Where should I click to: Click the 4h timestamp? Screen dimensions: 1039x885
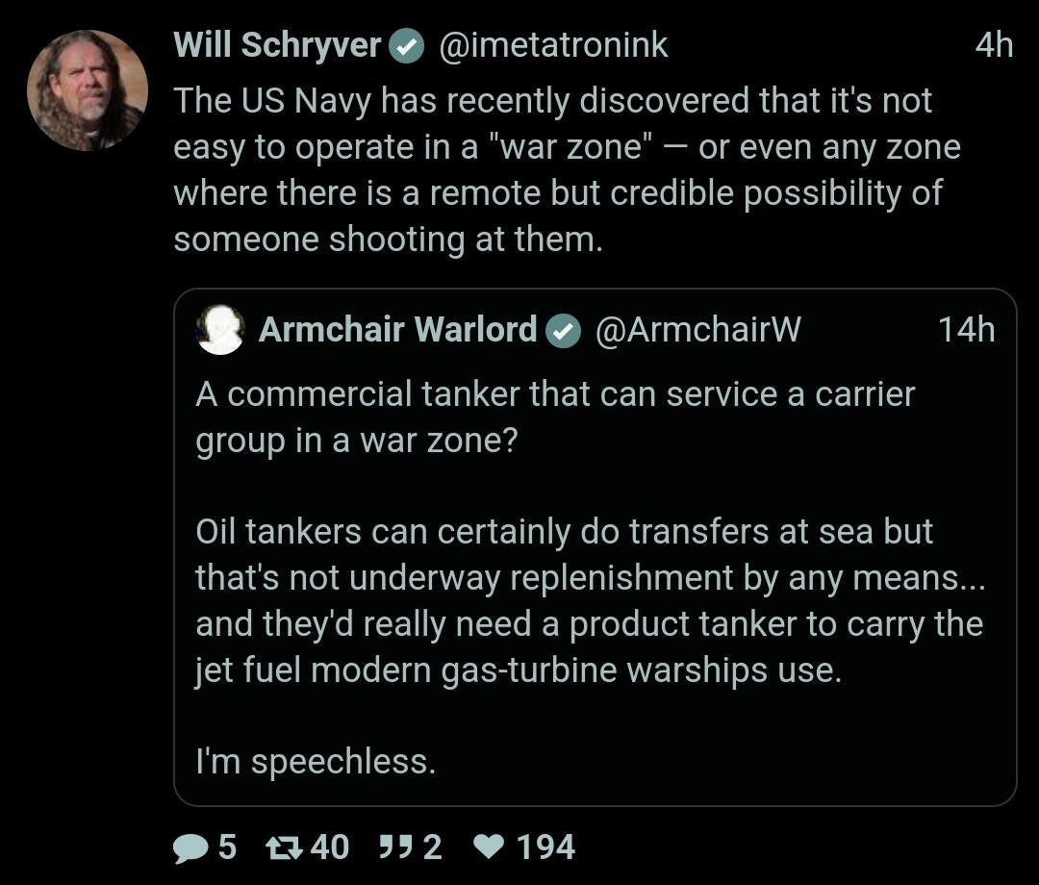[x=993, y=45]
